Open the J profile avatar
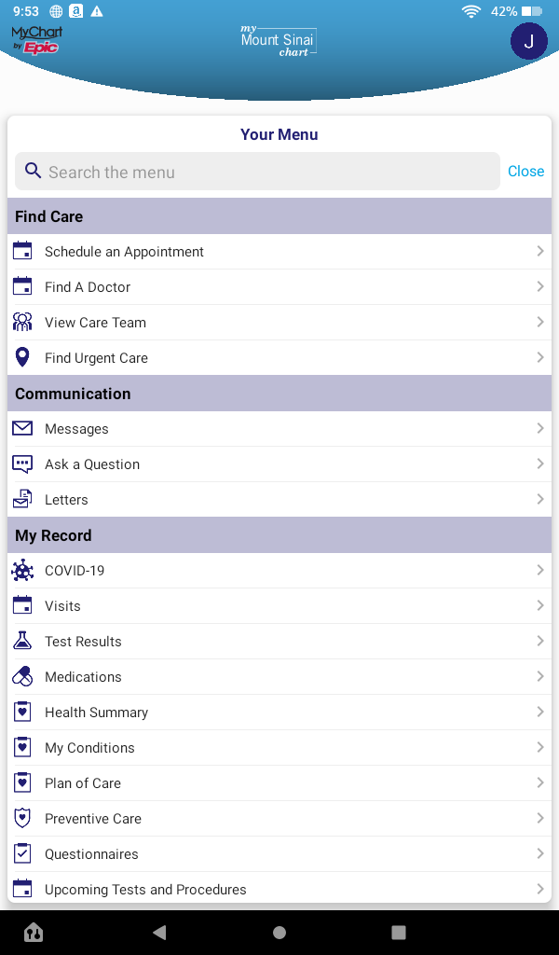Image resolution: width=559 pixels, height=955 pixels. coord(528,41)
